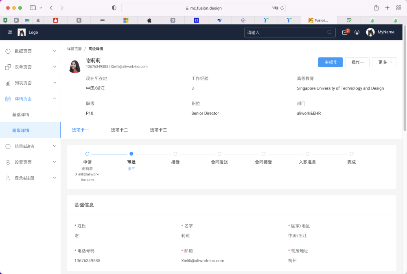Image resolution: width=407 pixels, height=274 pixels.
Task: Click the 接受 step circle in the progress stepper
Action: click(x=175, y=154)
